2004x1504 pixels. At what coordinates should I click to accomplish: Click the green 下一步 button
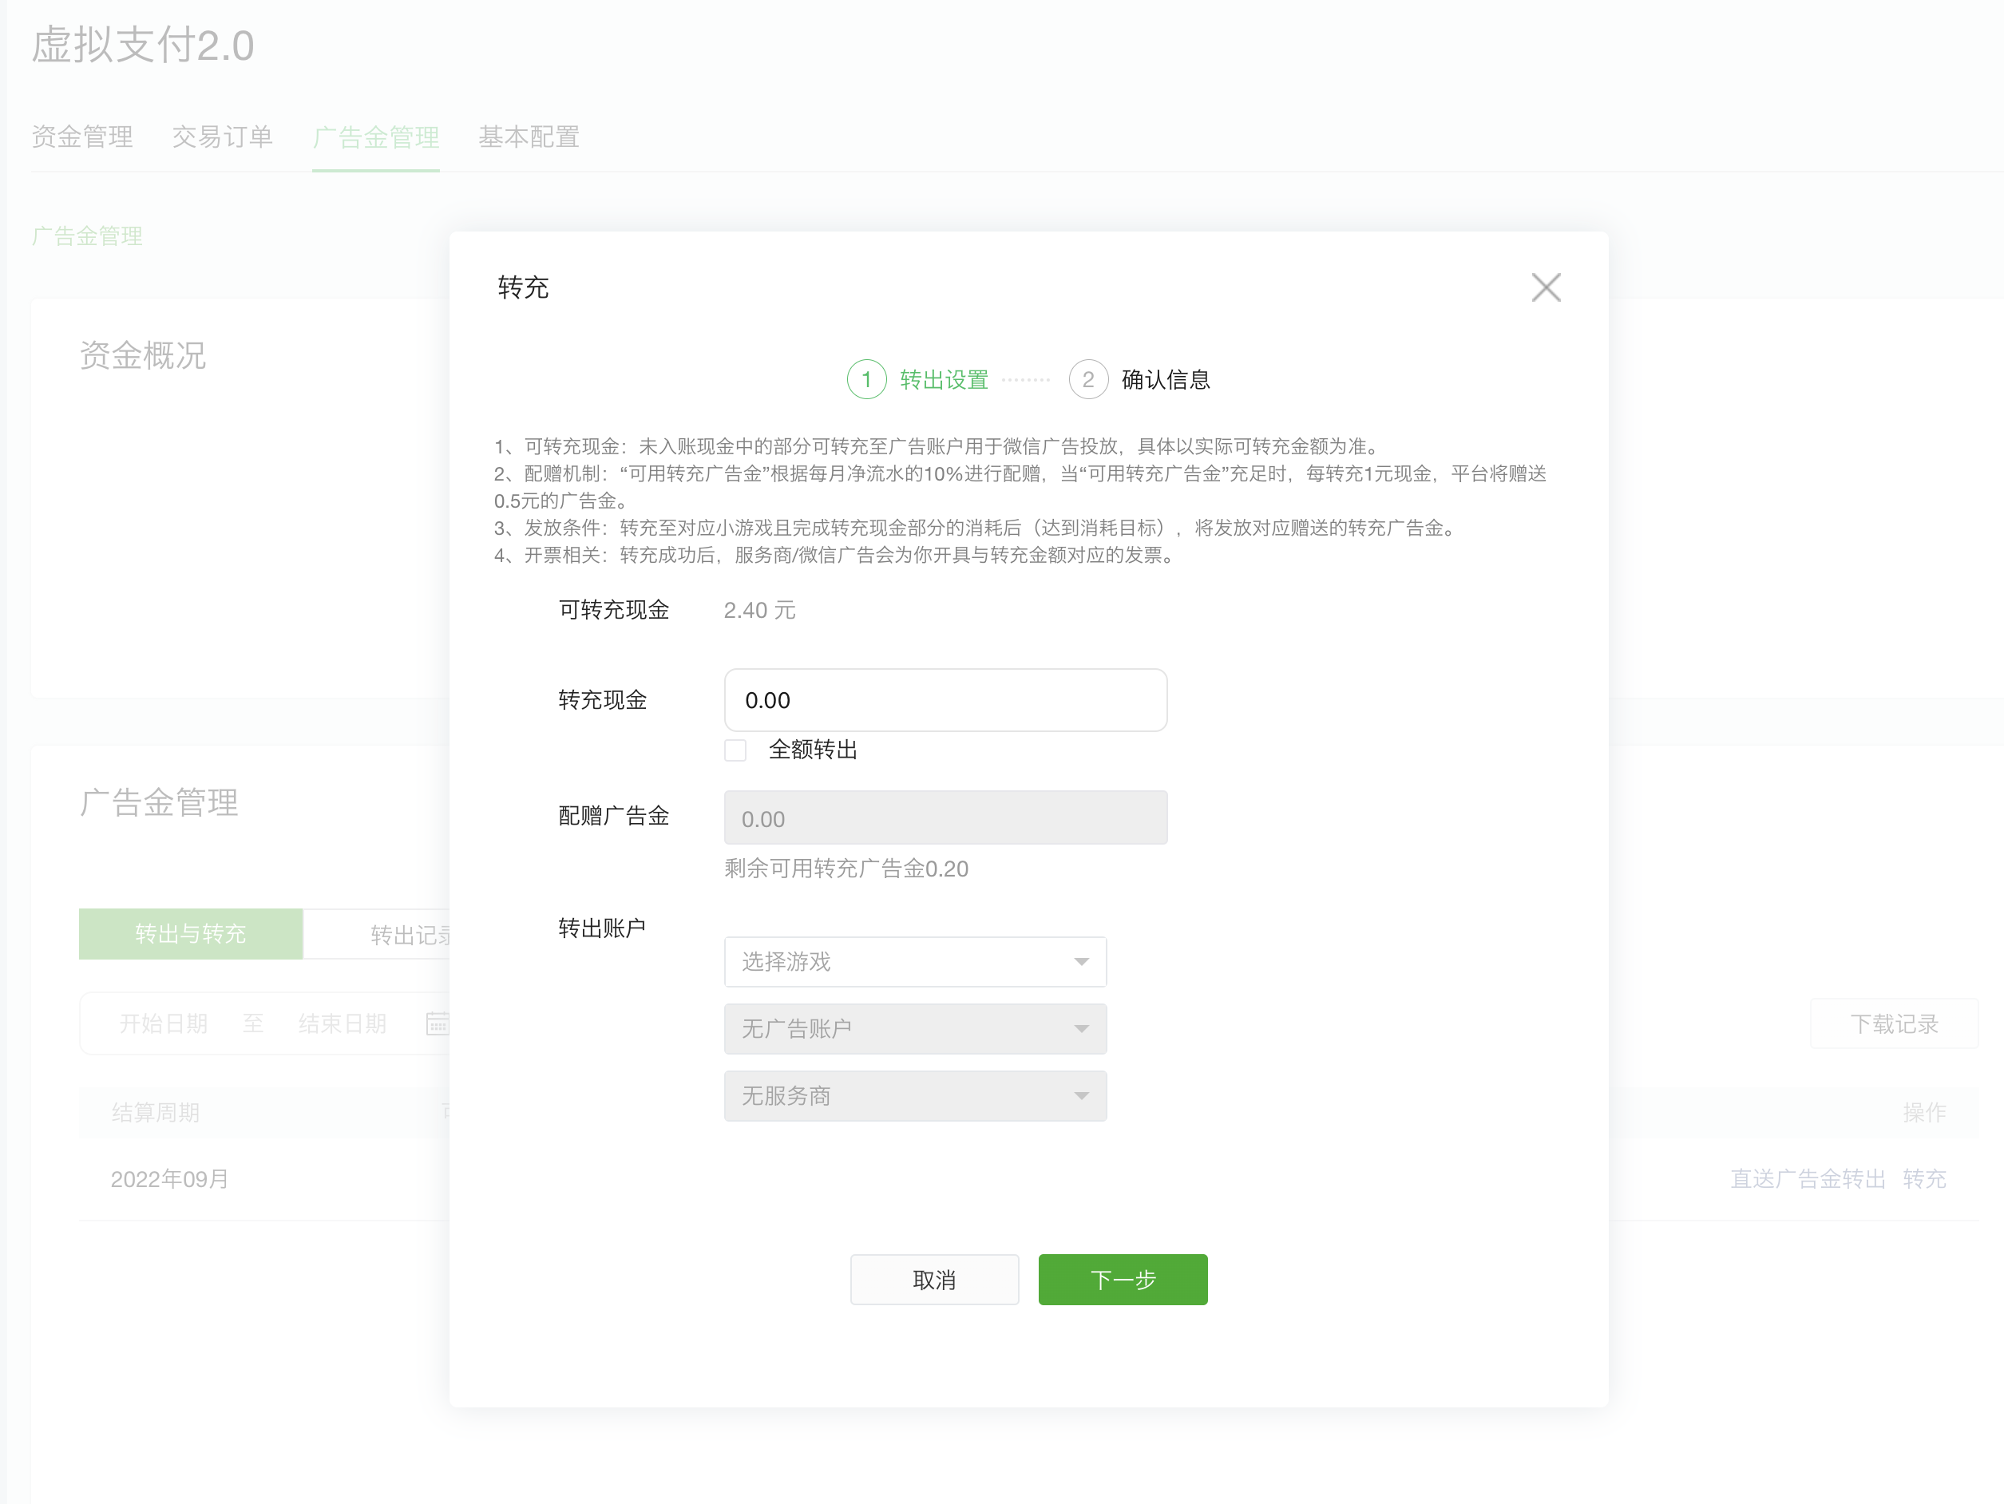tap(1123, 1280)
